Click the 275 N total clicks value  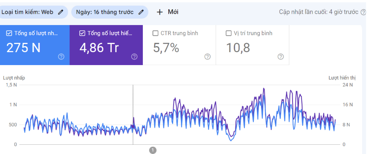[23, 48]
